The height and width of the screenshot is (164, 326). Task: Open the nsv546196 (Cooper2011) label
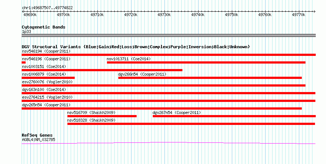[x=46, y=59]
